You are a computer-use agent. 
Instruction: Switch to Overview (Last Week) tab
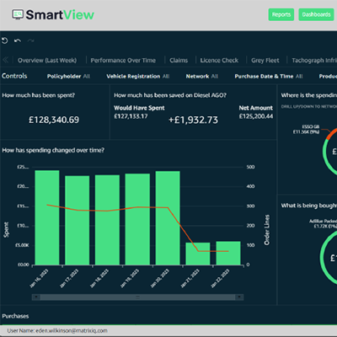47,61
